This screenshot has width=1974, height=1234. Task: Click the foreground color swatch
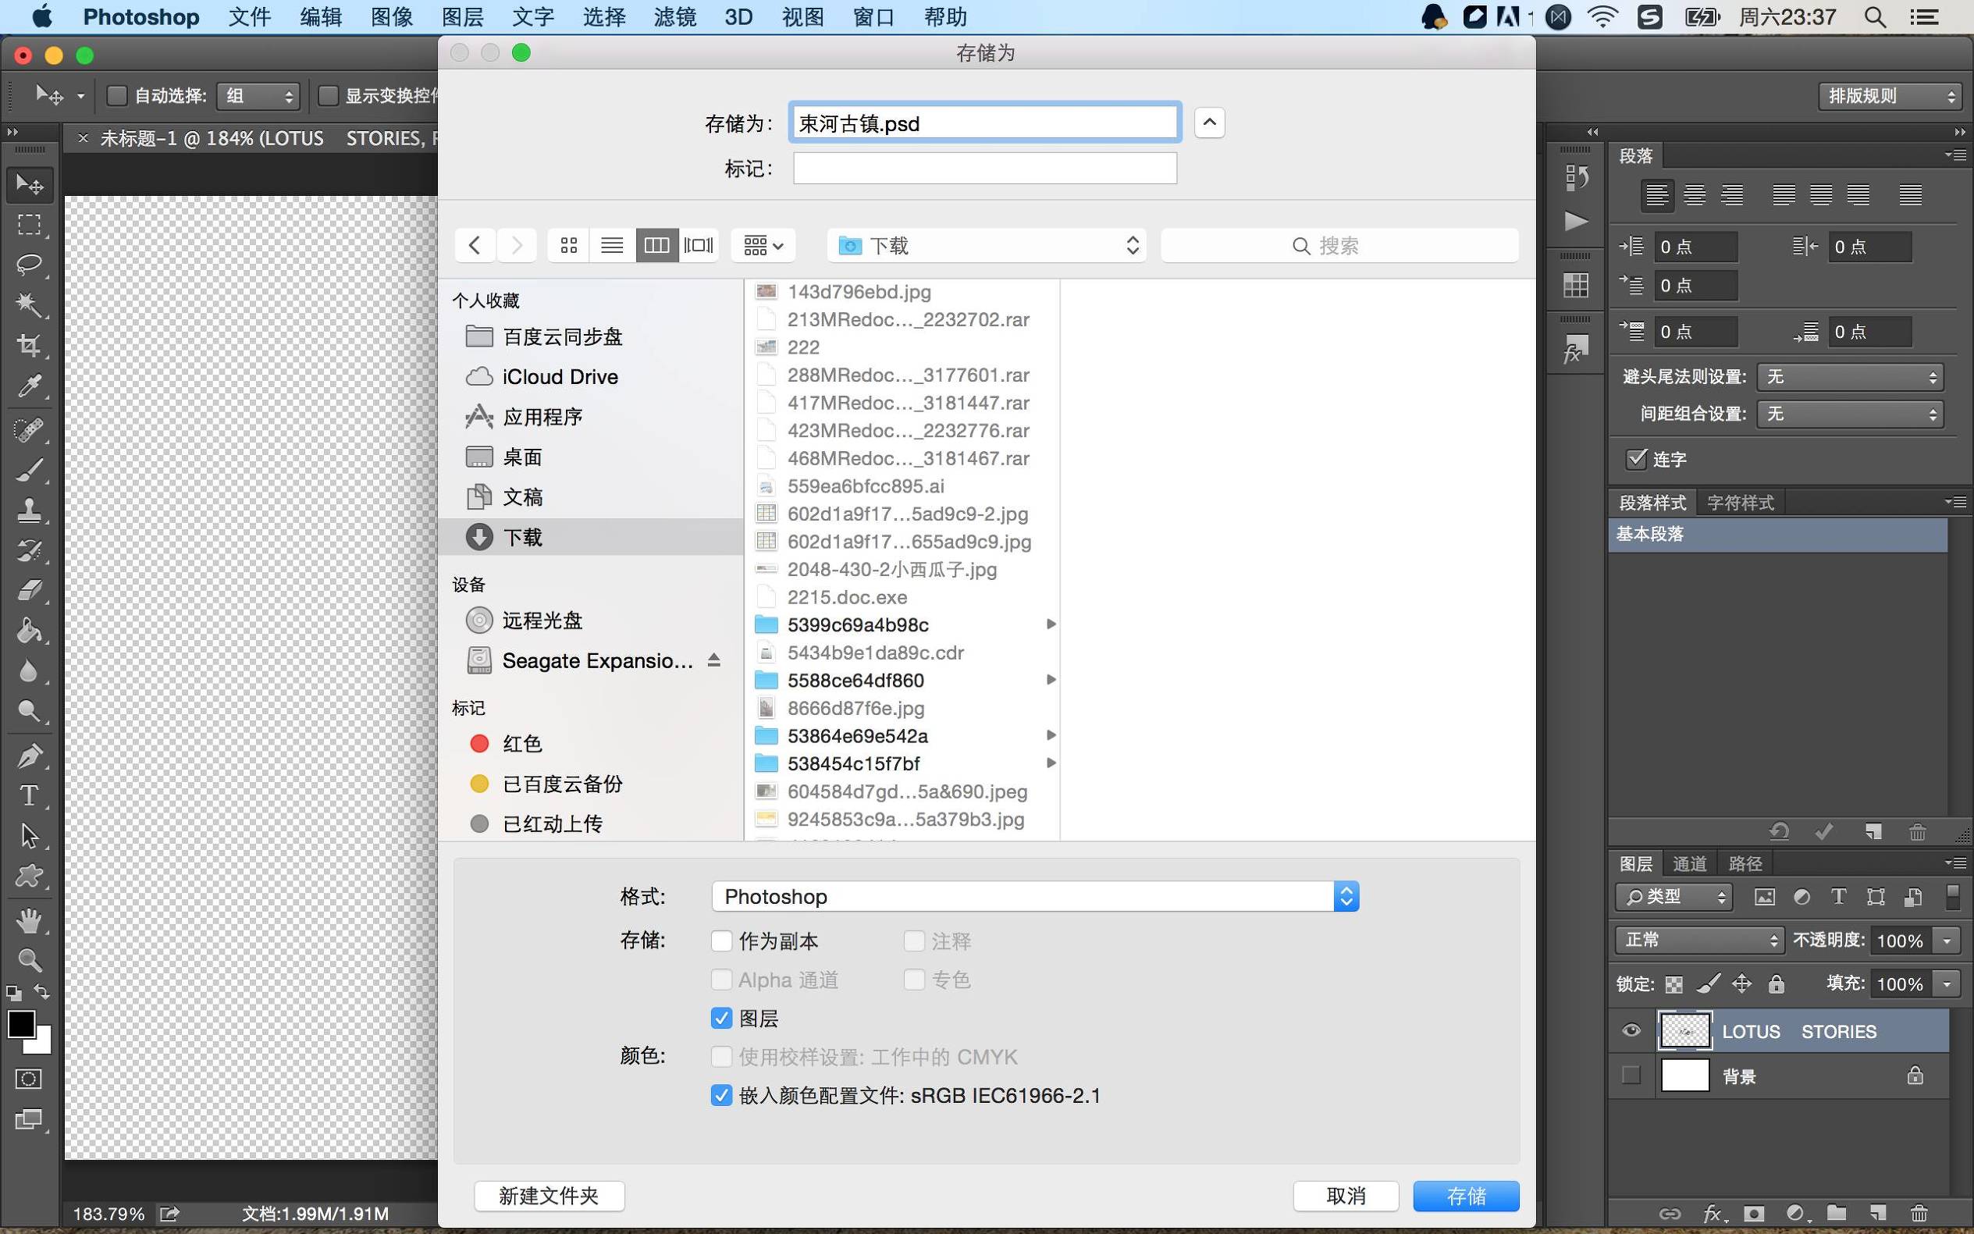20,1024
